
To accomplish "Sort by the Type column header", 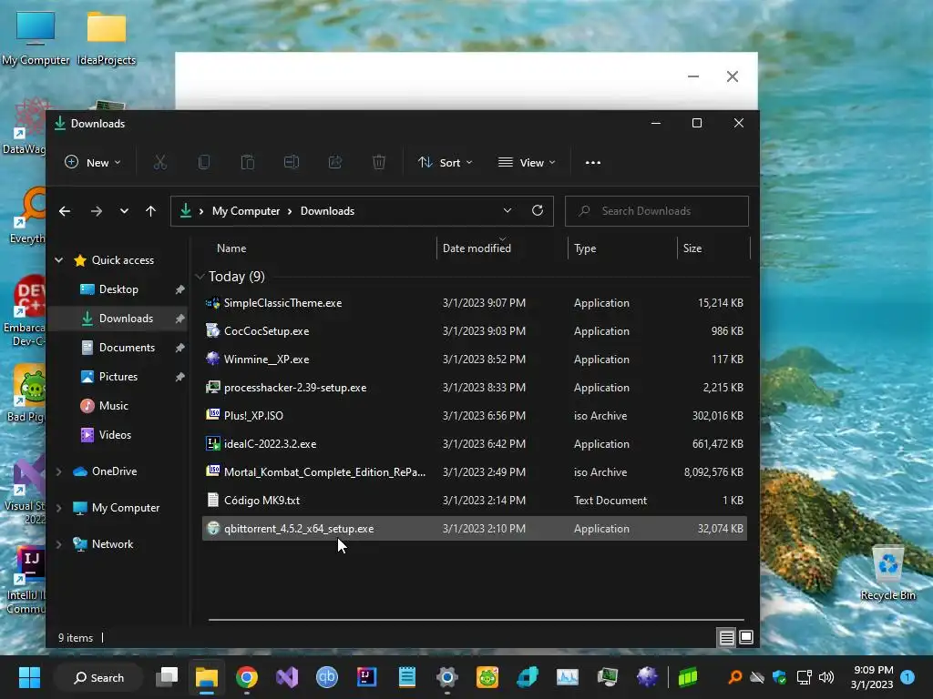I will coord(585,248).
